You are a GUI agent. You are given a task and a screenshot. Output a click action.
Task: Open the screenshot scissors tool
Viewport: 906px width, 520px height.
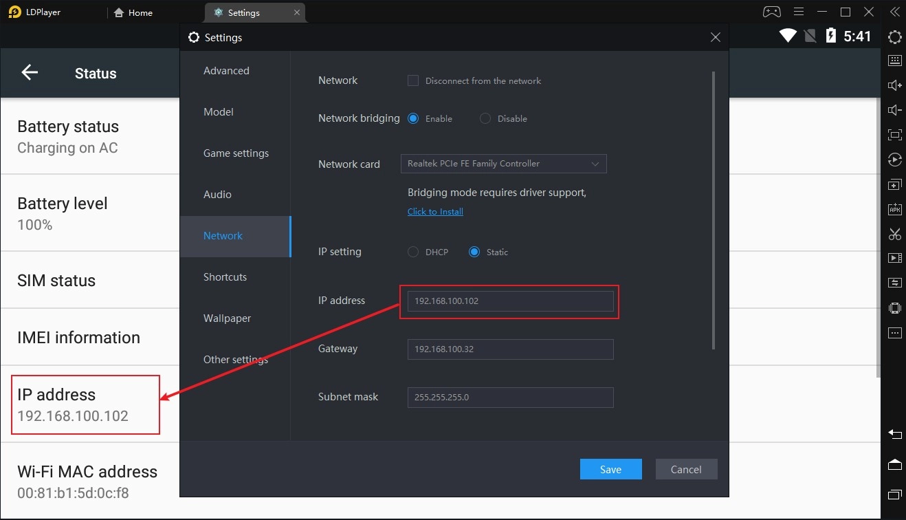pyautogui.click(x=894, y=234)
